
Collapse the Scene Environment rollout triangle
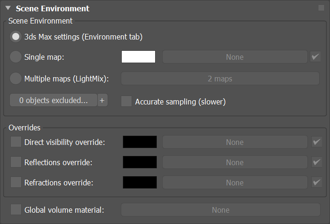[x=8, y=8]
